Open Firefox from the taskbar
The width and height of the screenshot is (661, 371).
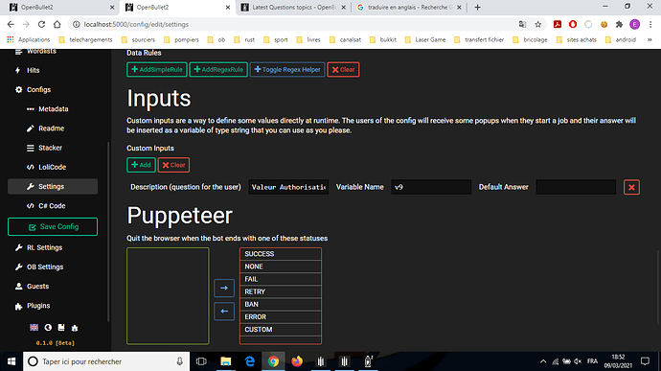click(x=297, y=361)
